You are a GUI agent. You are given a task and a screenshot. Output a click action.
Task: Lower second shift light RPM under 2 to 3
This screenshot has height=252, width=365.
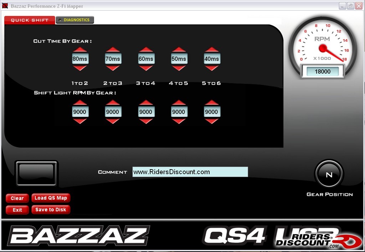[x=113, y=121]
